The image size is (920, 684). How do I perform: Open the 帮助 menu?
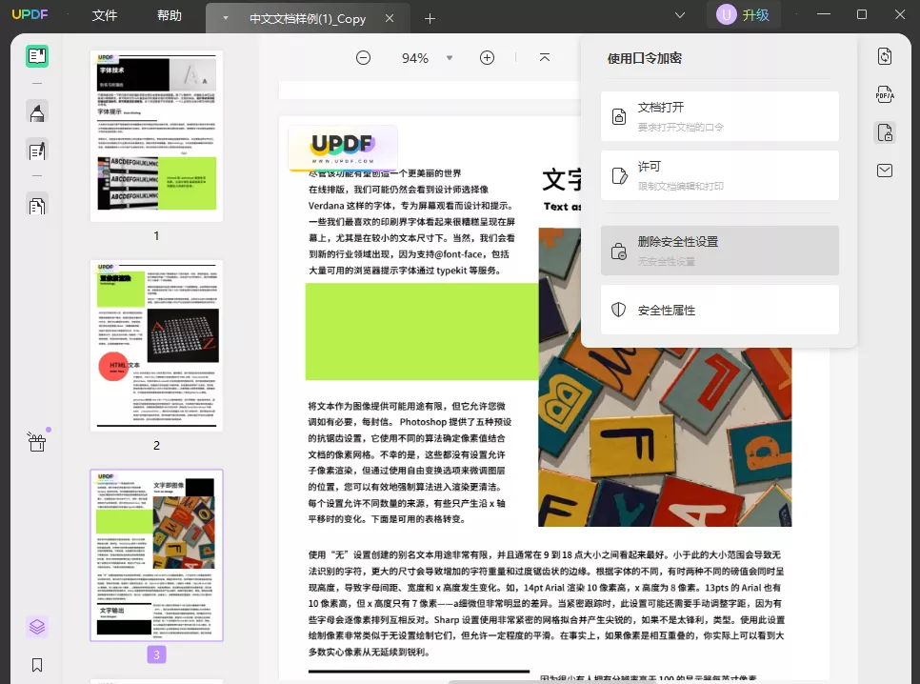(169, 15)
